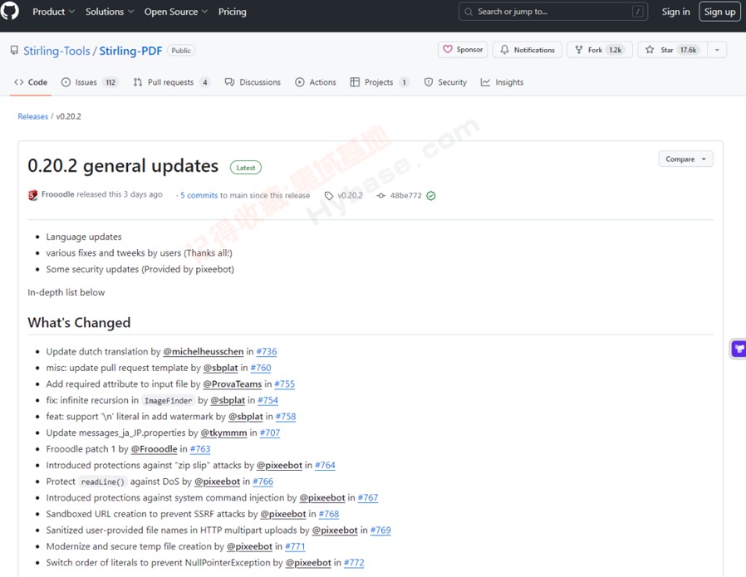Click the ImageFinder code text
Screen dimensions: 746x577
169,401
